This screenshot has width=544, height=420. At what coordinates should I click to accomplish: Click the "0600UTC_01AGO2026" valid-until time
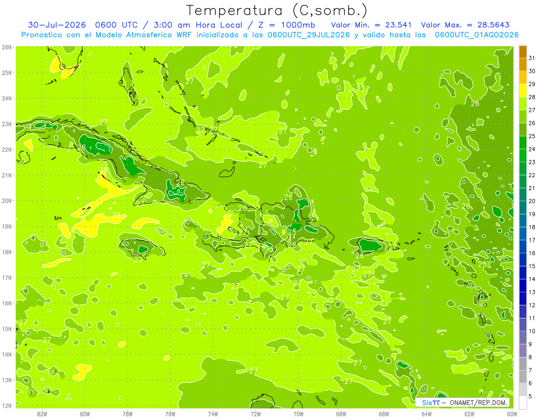tap(477, 35)
